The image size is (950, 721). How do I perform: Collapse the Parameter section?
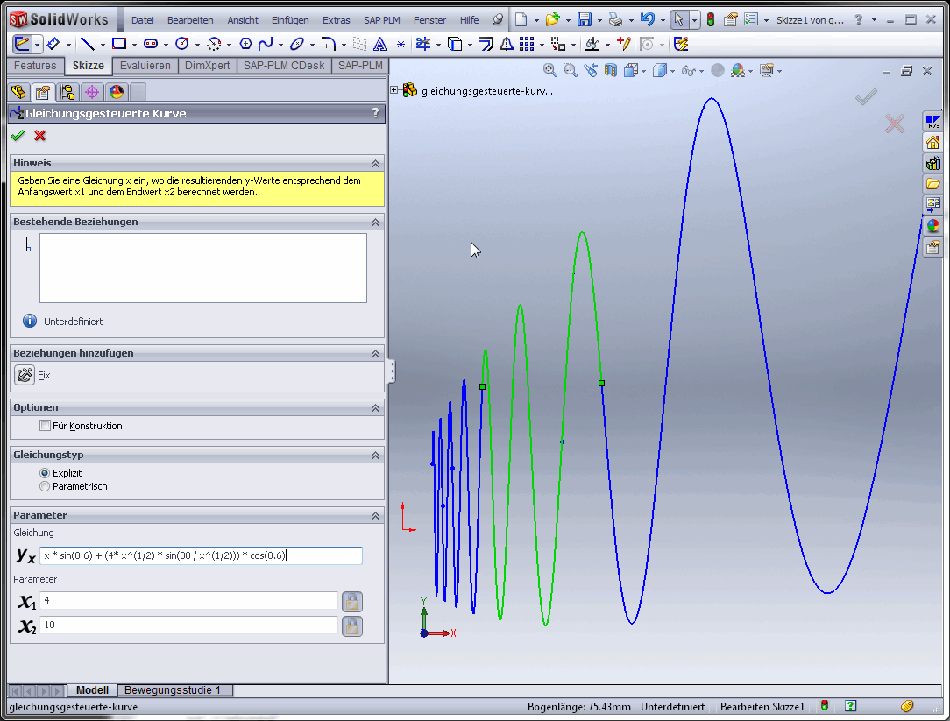[x=375, y=516]
